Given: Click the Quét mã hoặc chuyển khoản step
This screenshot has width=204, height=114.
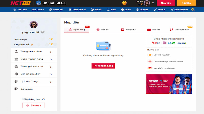Looking at the screenshot, I should (x=168, y=62).
